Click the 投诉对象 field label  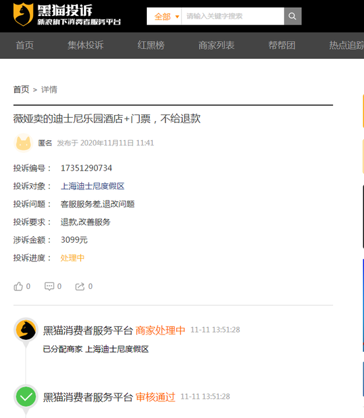(32, 186)
